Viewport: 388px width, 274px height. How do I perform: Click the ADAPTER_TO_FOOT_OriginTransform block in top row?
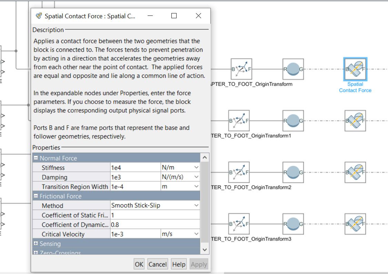point(241,69)
